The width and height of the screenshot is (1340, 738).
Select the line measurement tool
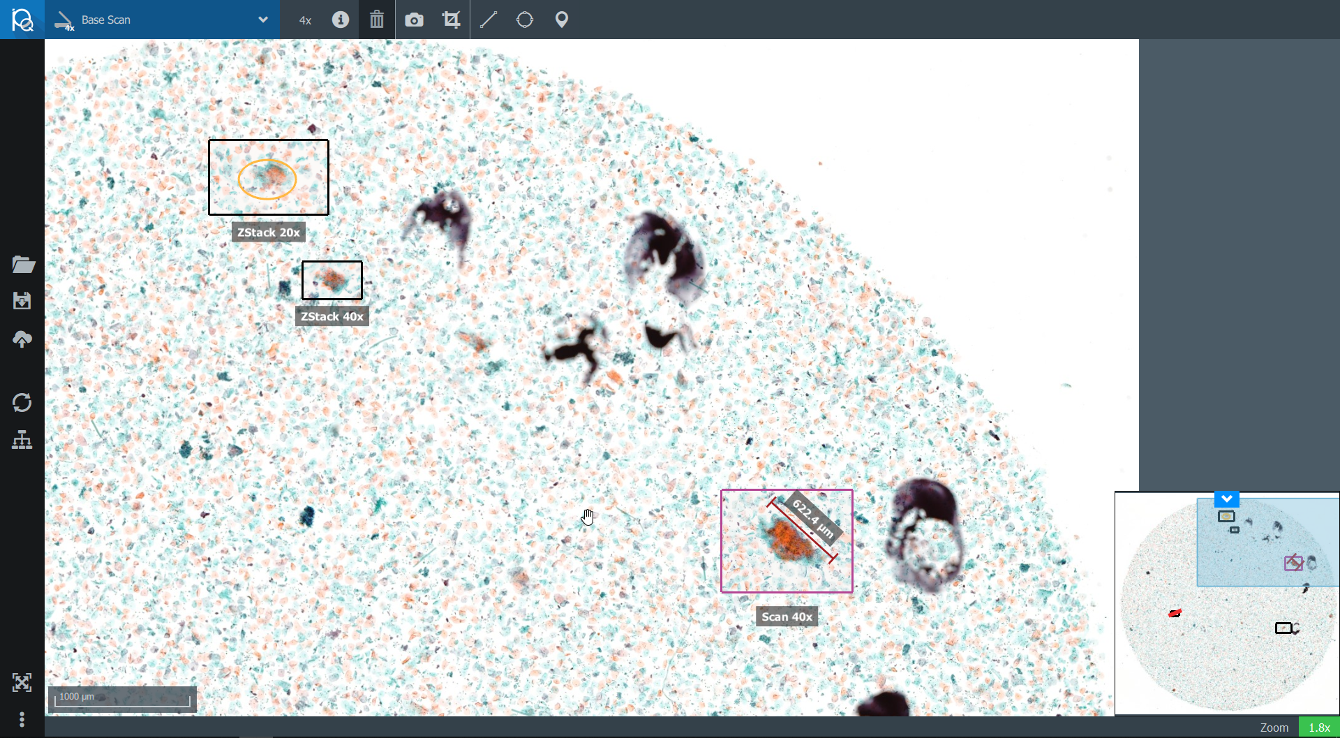489,20
